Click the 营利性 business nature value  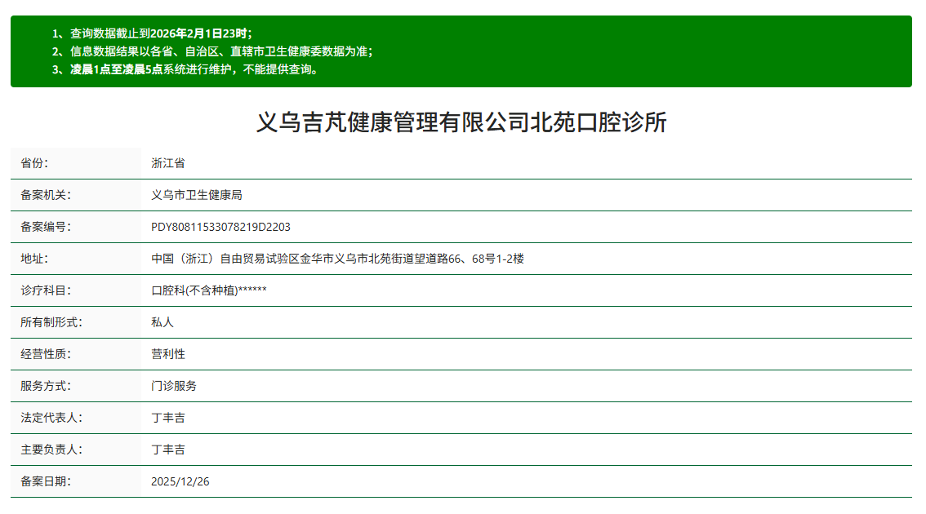168,354
